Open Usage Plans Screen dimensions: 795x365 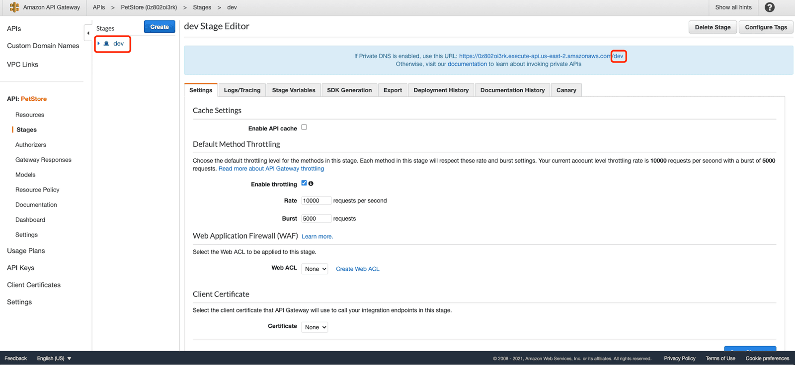pos(26,251)
